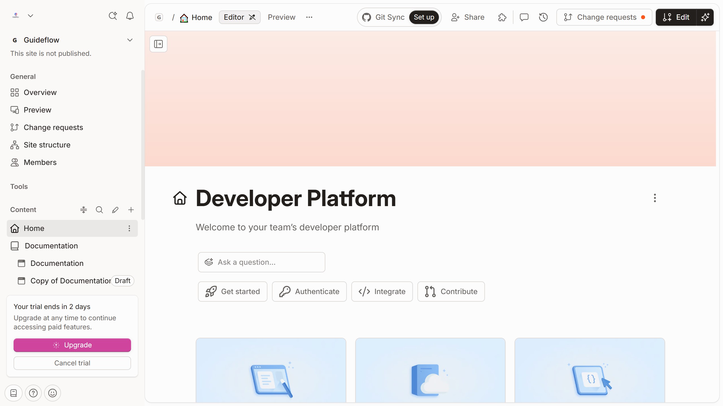Click the Get started button
The image size is (723, 406).
pos(233,292)
